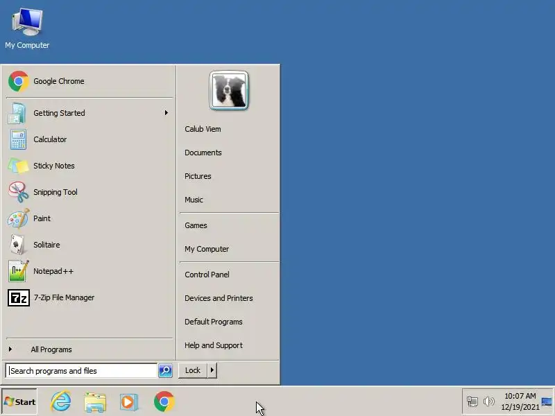Open Games from Start menu
Viewport: 555px width, 416px height.
click(196, 225)
